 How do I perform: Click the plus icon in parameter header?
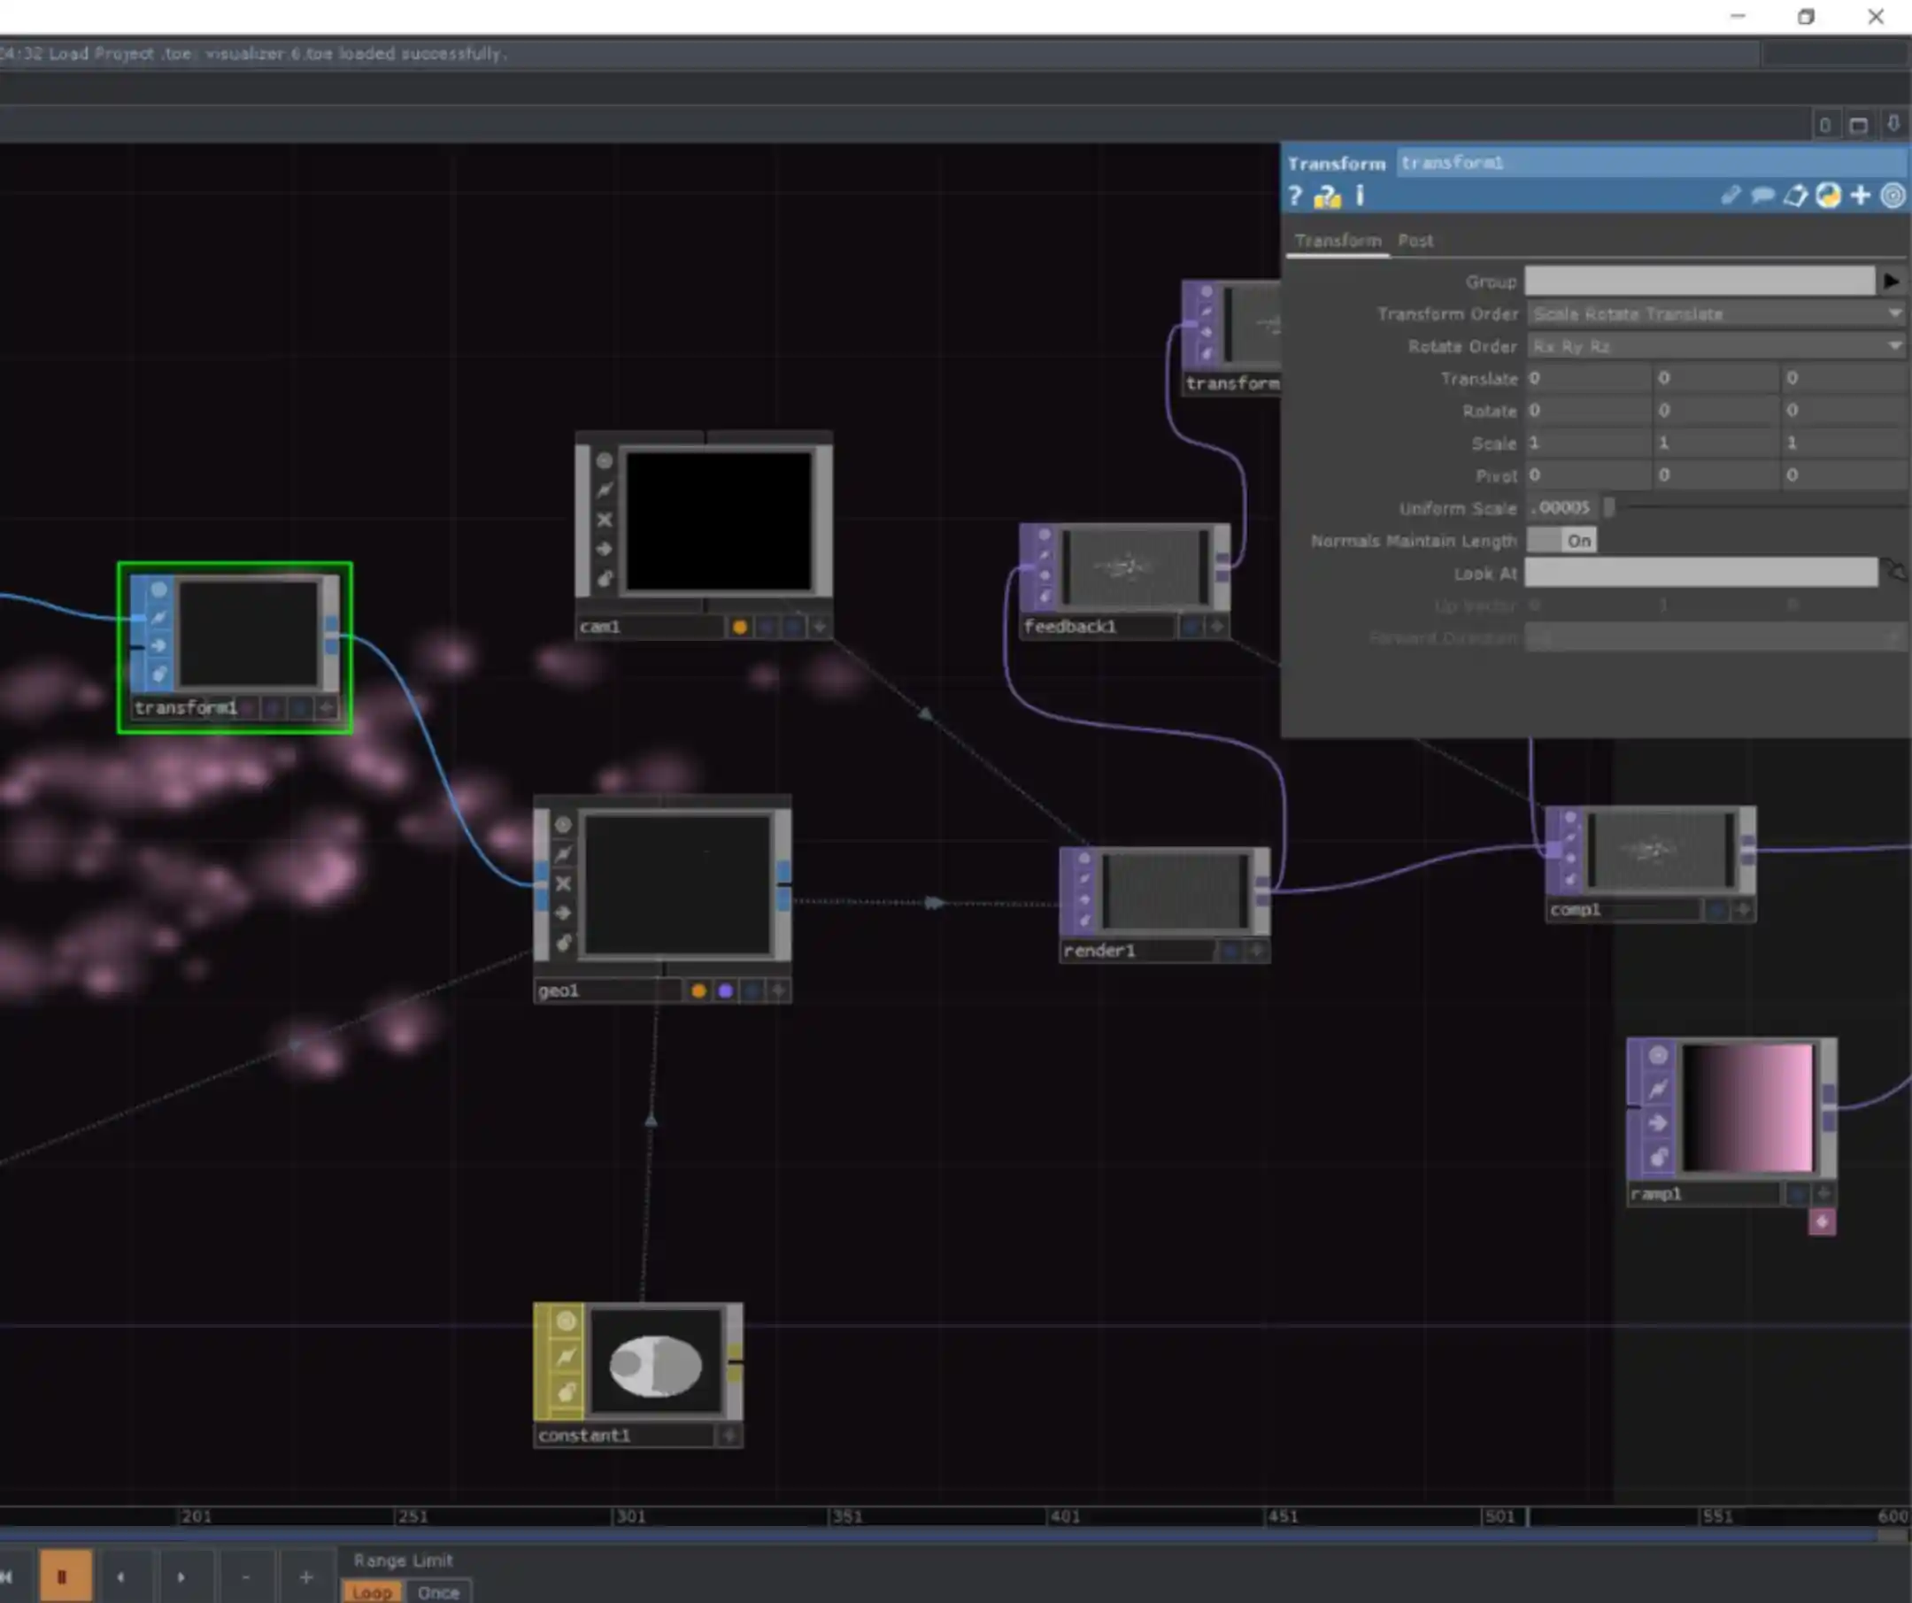[1860, 196]
